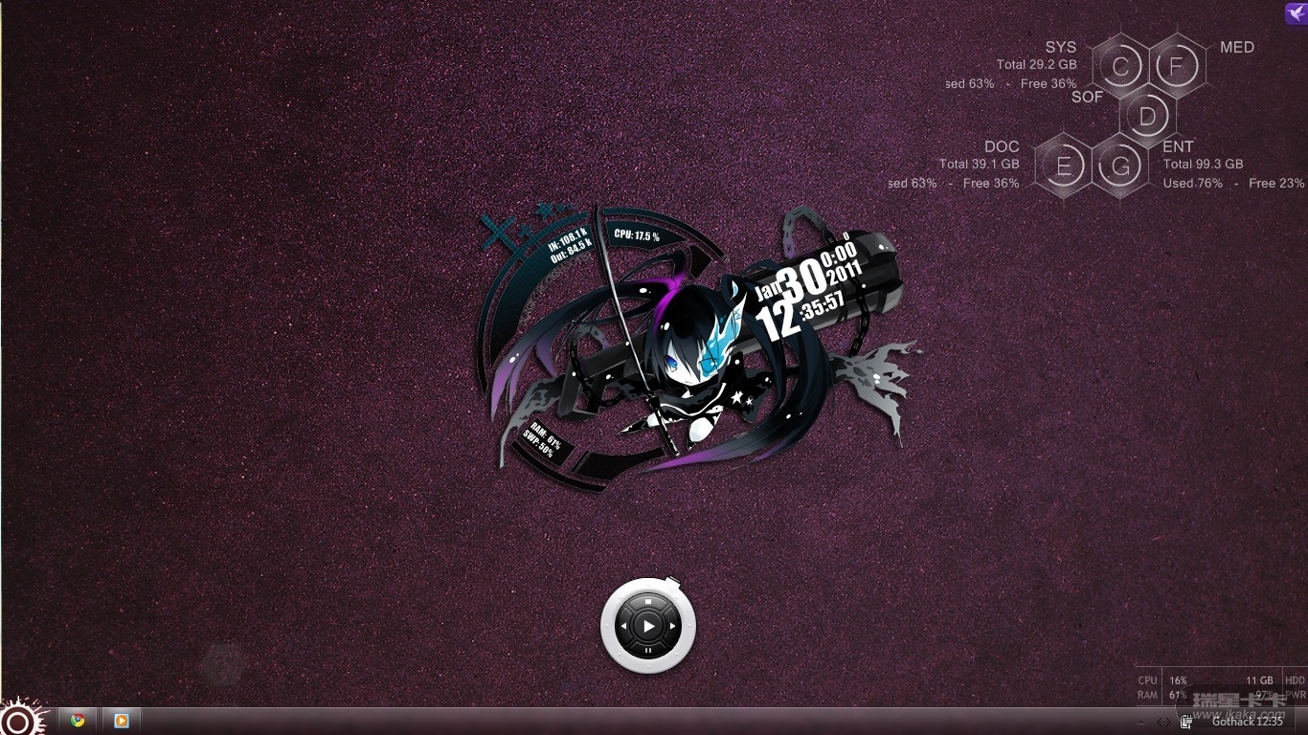Viewport: 1308px width, 735px height.
Task: Click the 'CPU: 17.5 %' readout
Action: 637,235
